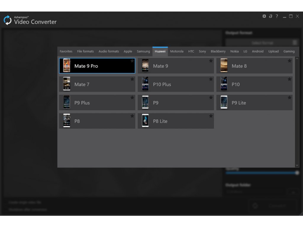The height and width of the screenshot is (227, 303).
Task: Open the Nokia tab
Action: coord(234,51)
